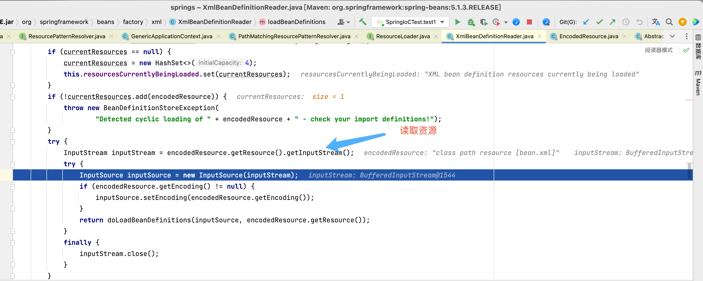Viewport: 703px width, 281px height.
Task: Switch to the GenericApplicationContext.java tab
Action: (171, 36)
